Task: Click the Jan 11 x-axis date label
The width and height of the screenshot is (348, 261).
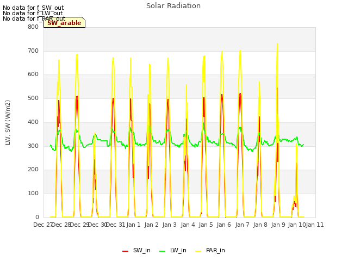Action: [315, 225]
